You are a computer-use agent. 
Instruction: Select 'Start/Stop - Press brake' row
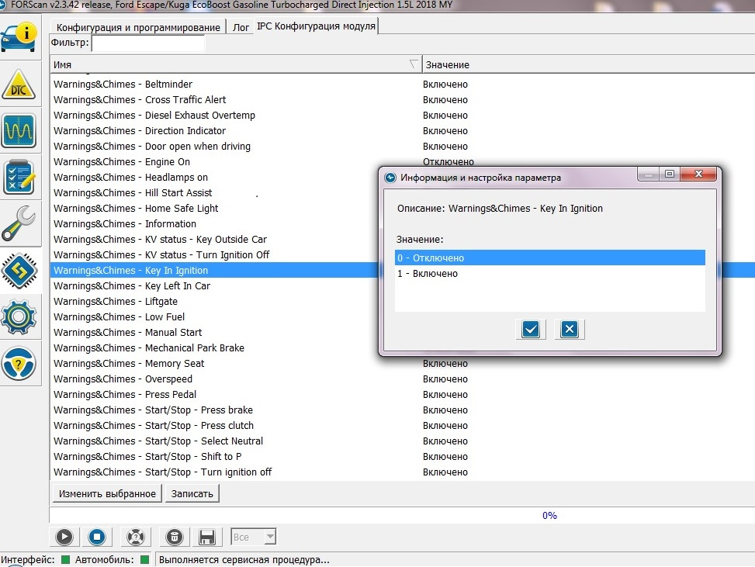[403, 410]
